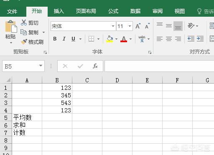The height and width of the screenshot is (155, 214).
Task: Click cell containing 345
Action: click(57, 95)
